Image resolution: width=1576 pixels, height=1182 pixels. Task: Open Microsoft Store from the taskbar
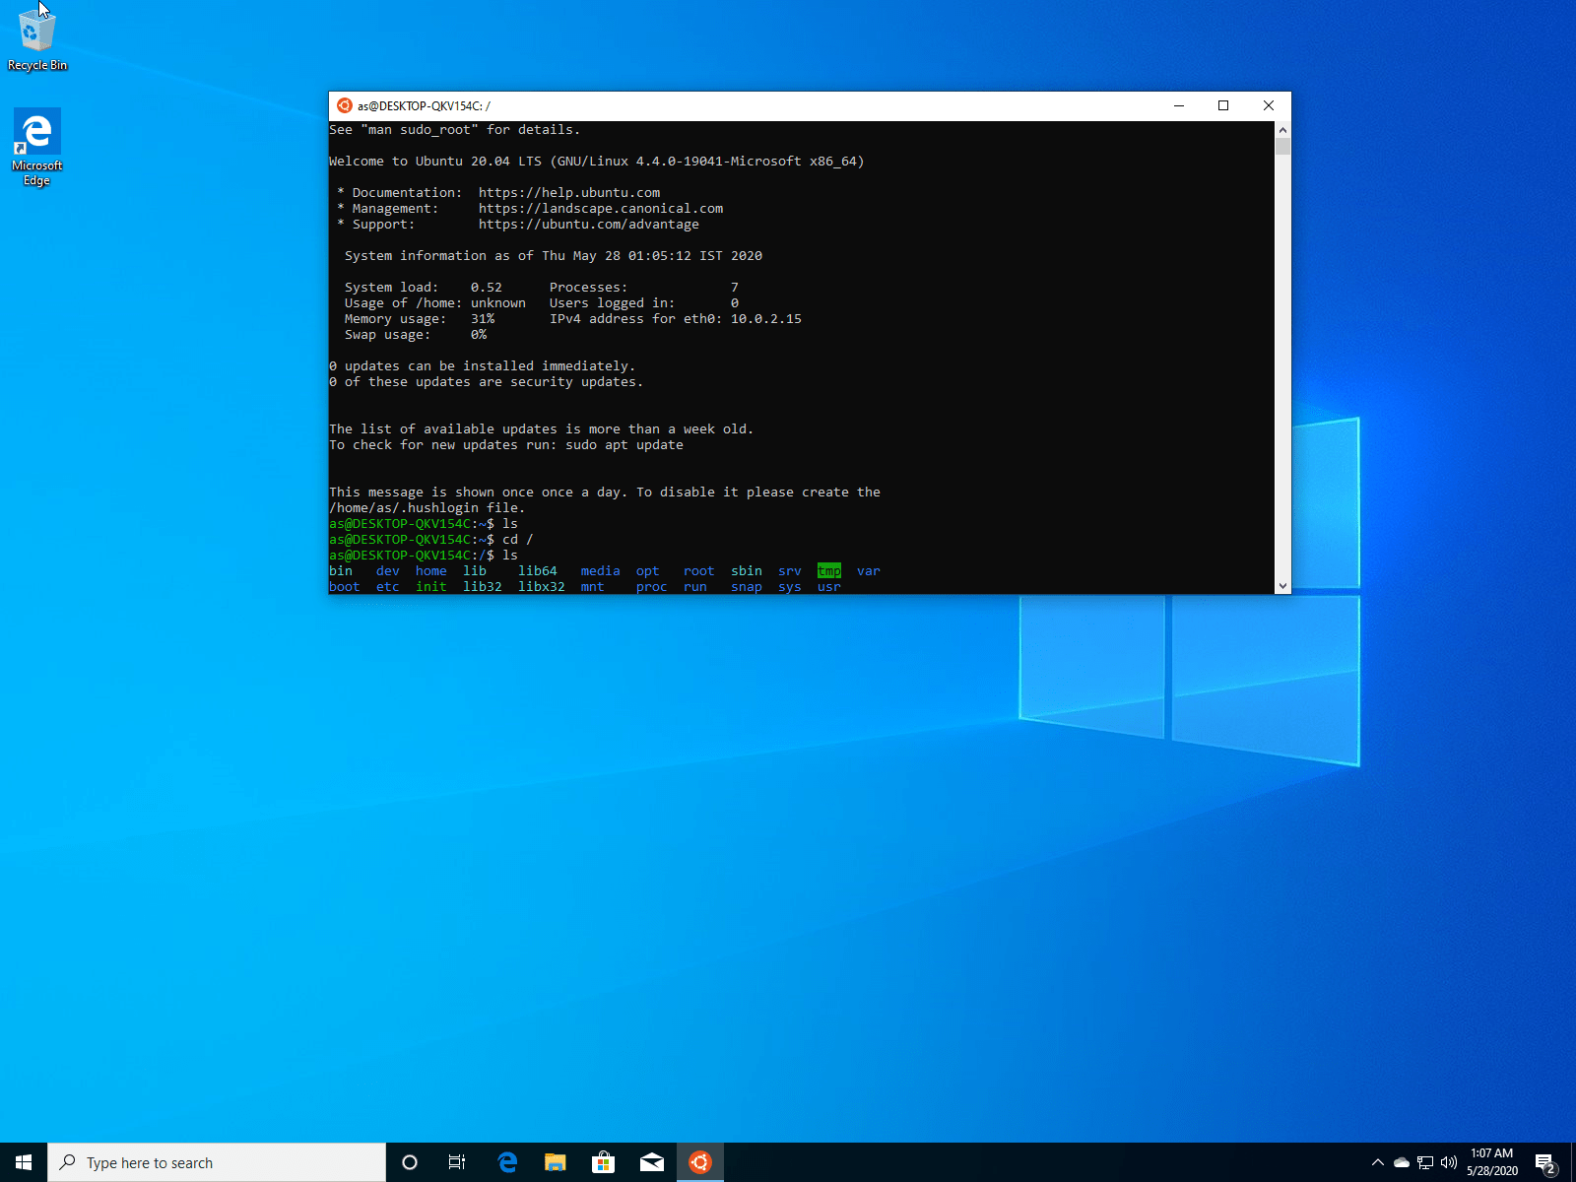(603, 1162)
